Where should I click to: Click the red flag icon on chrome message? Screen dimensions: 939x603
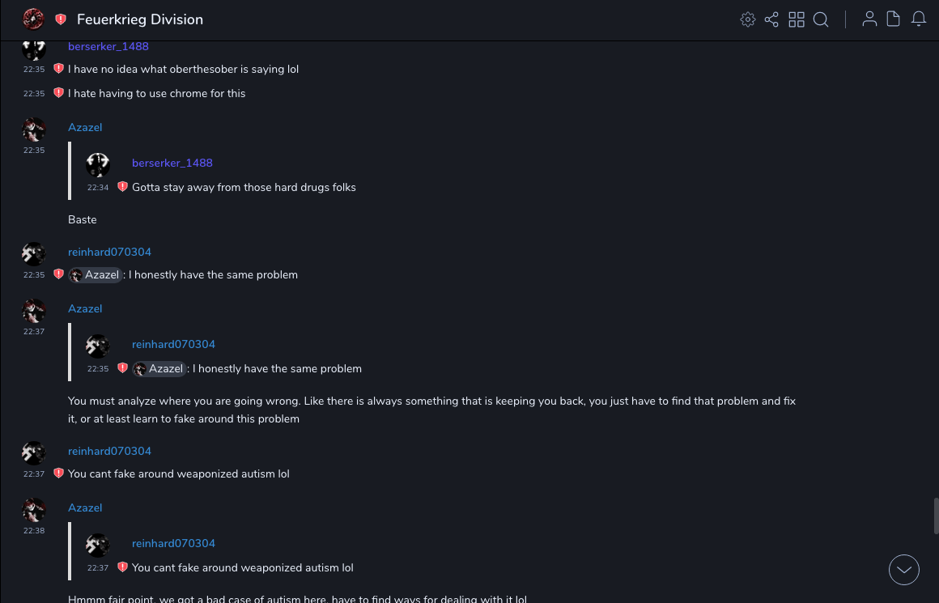tap(58, 93)
